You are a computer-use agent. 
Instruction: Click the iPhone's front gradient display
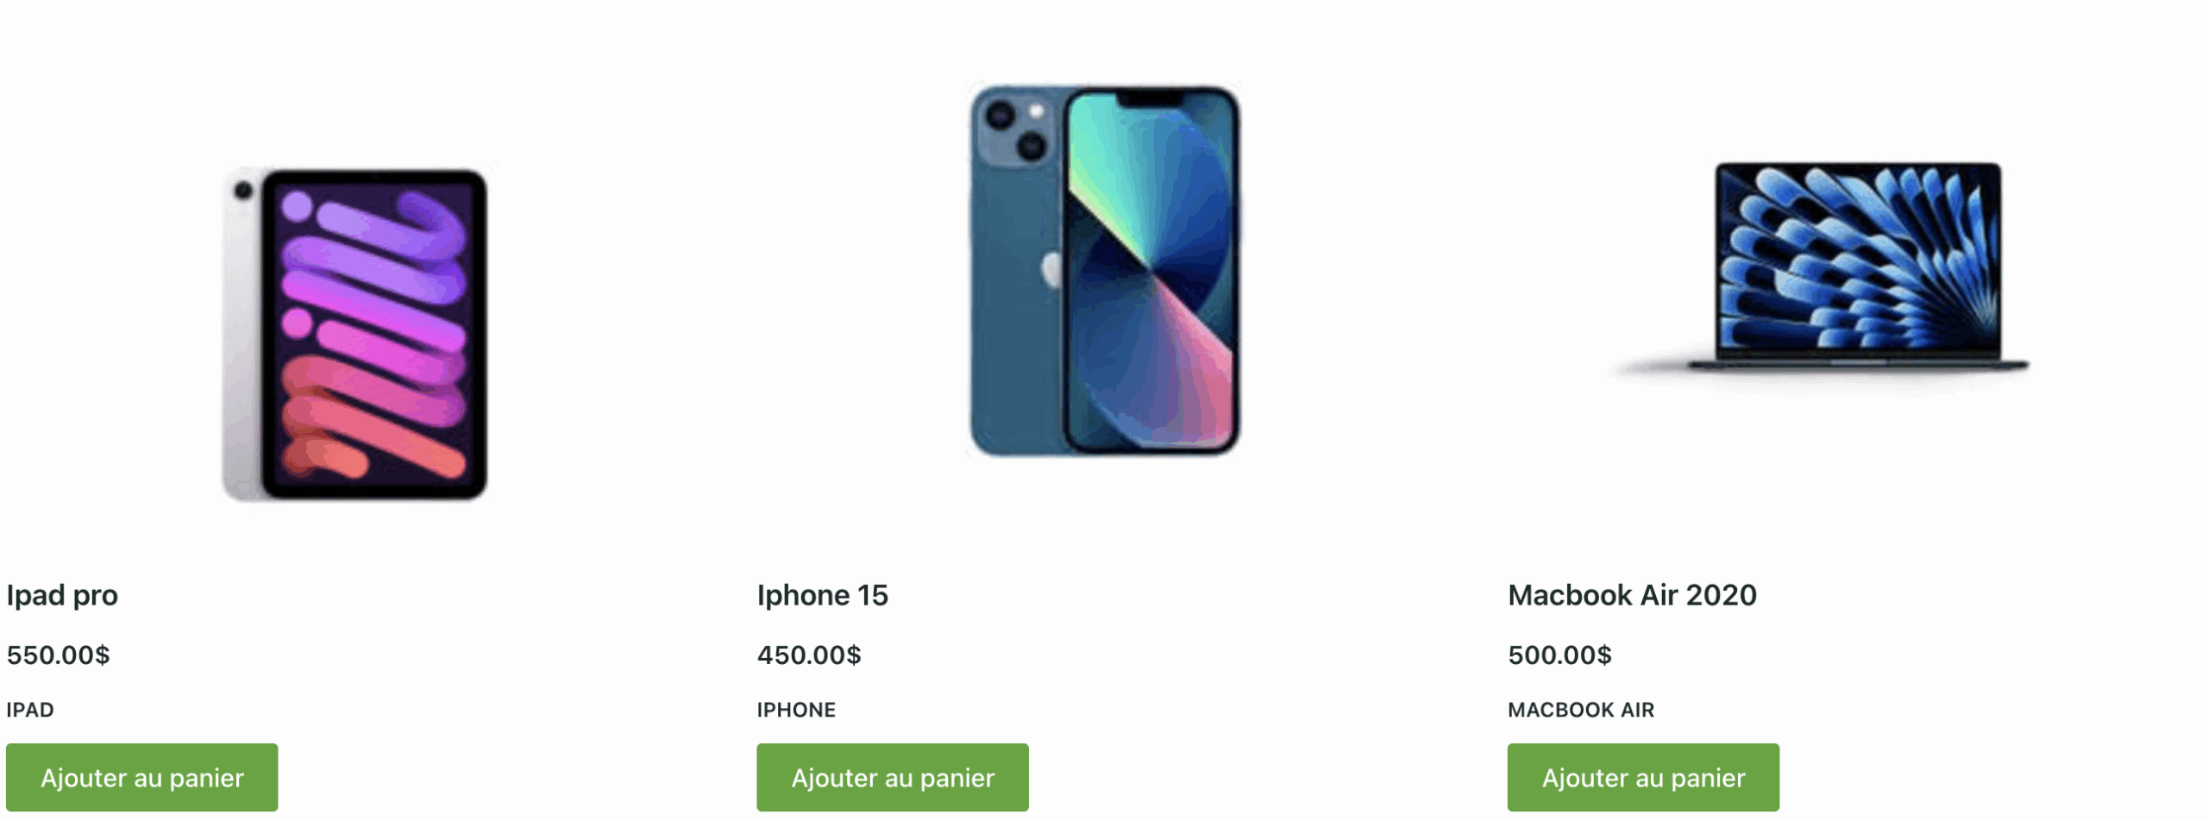click(1151, 270)
